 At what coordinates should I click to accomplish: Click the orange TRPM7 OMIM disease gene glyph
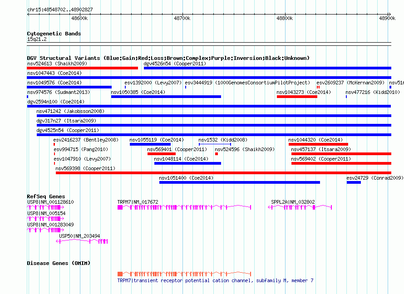tap(184, 274)
